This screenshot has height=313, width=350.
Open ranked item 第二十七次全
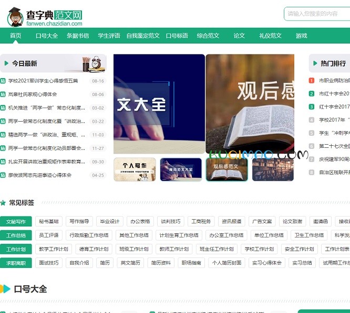[x=334, y=146]
